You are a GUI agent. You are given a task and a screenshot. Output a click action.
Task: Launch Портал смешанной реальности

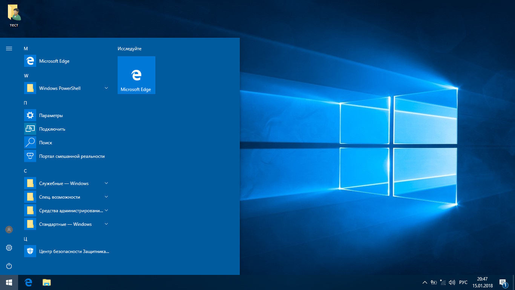coord(66,156)
